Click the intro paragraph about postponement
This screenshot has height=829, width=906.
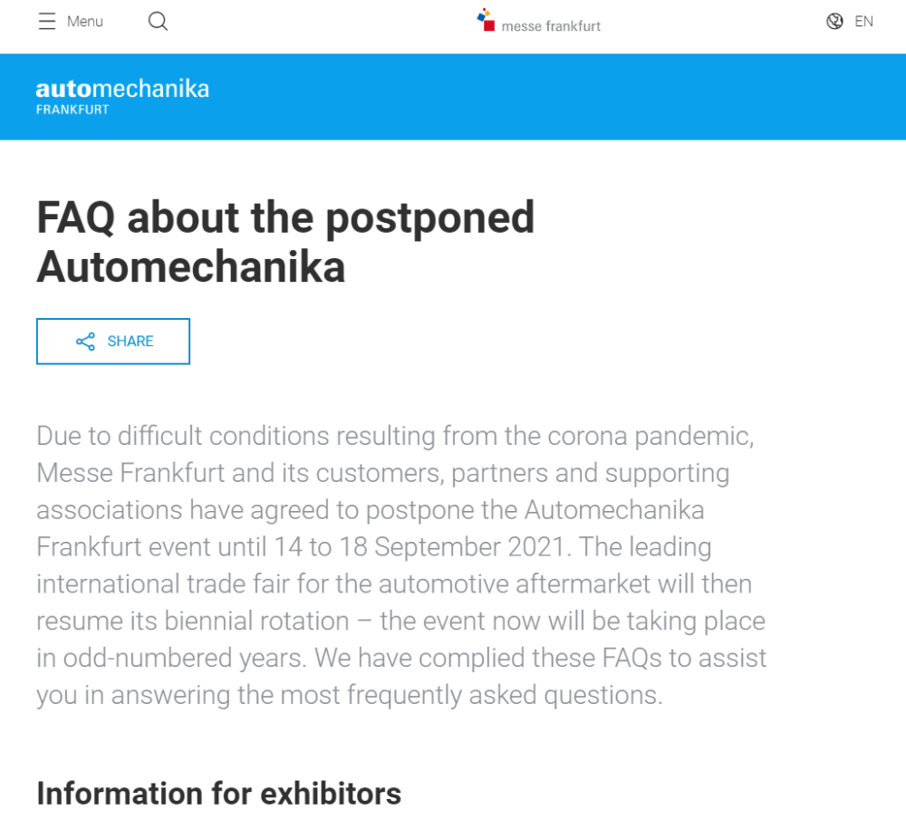(401, 565)
